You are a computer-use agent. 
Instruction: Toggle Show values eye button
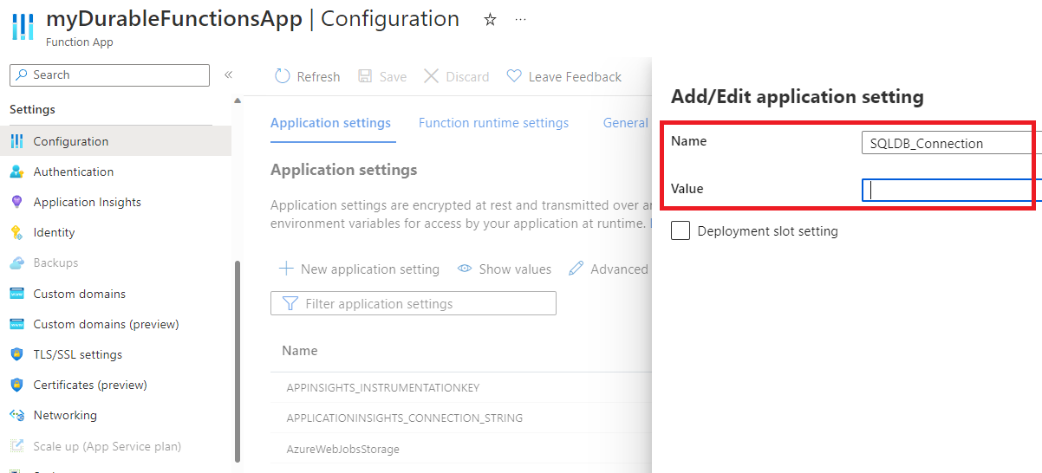505,269
